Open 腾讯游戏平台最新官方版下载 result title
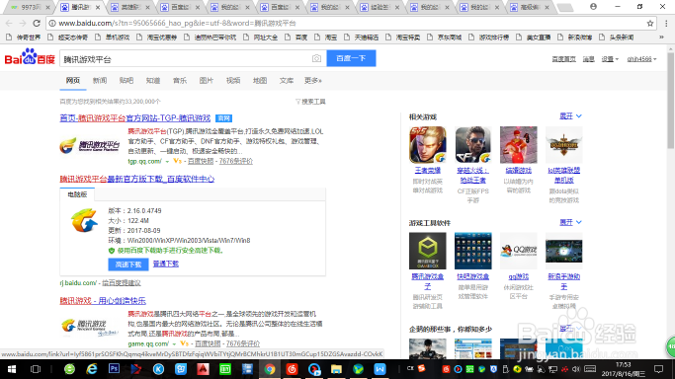 point(137,179)
